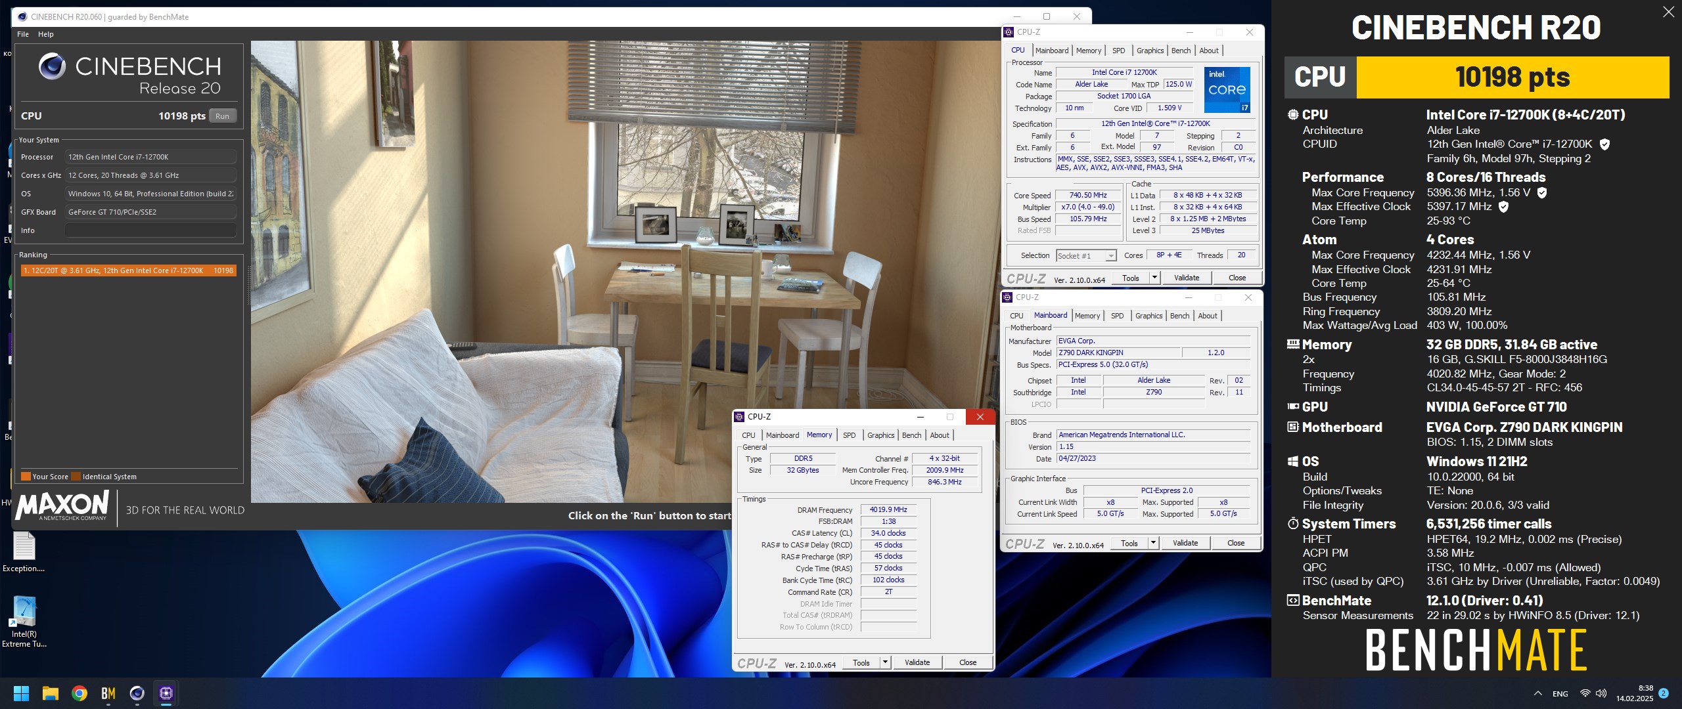This screenshot has width=1682, height=709.
Task: Click Cinebench window title bar icon
Action: (x=22, y=16)
